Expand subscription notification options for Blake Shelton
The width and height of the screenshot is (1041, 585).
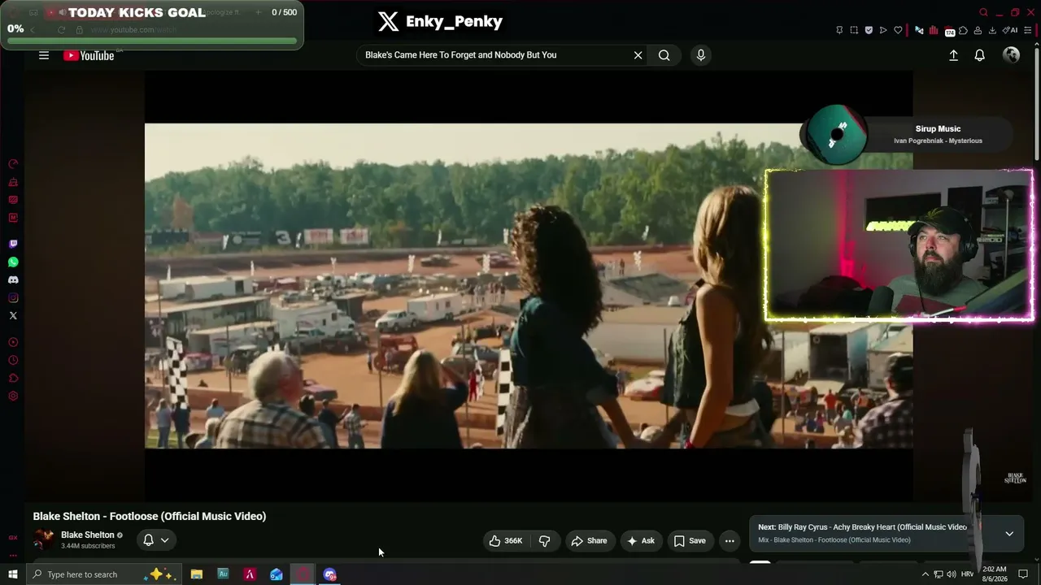[x=156, y=540]
